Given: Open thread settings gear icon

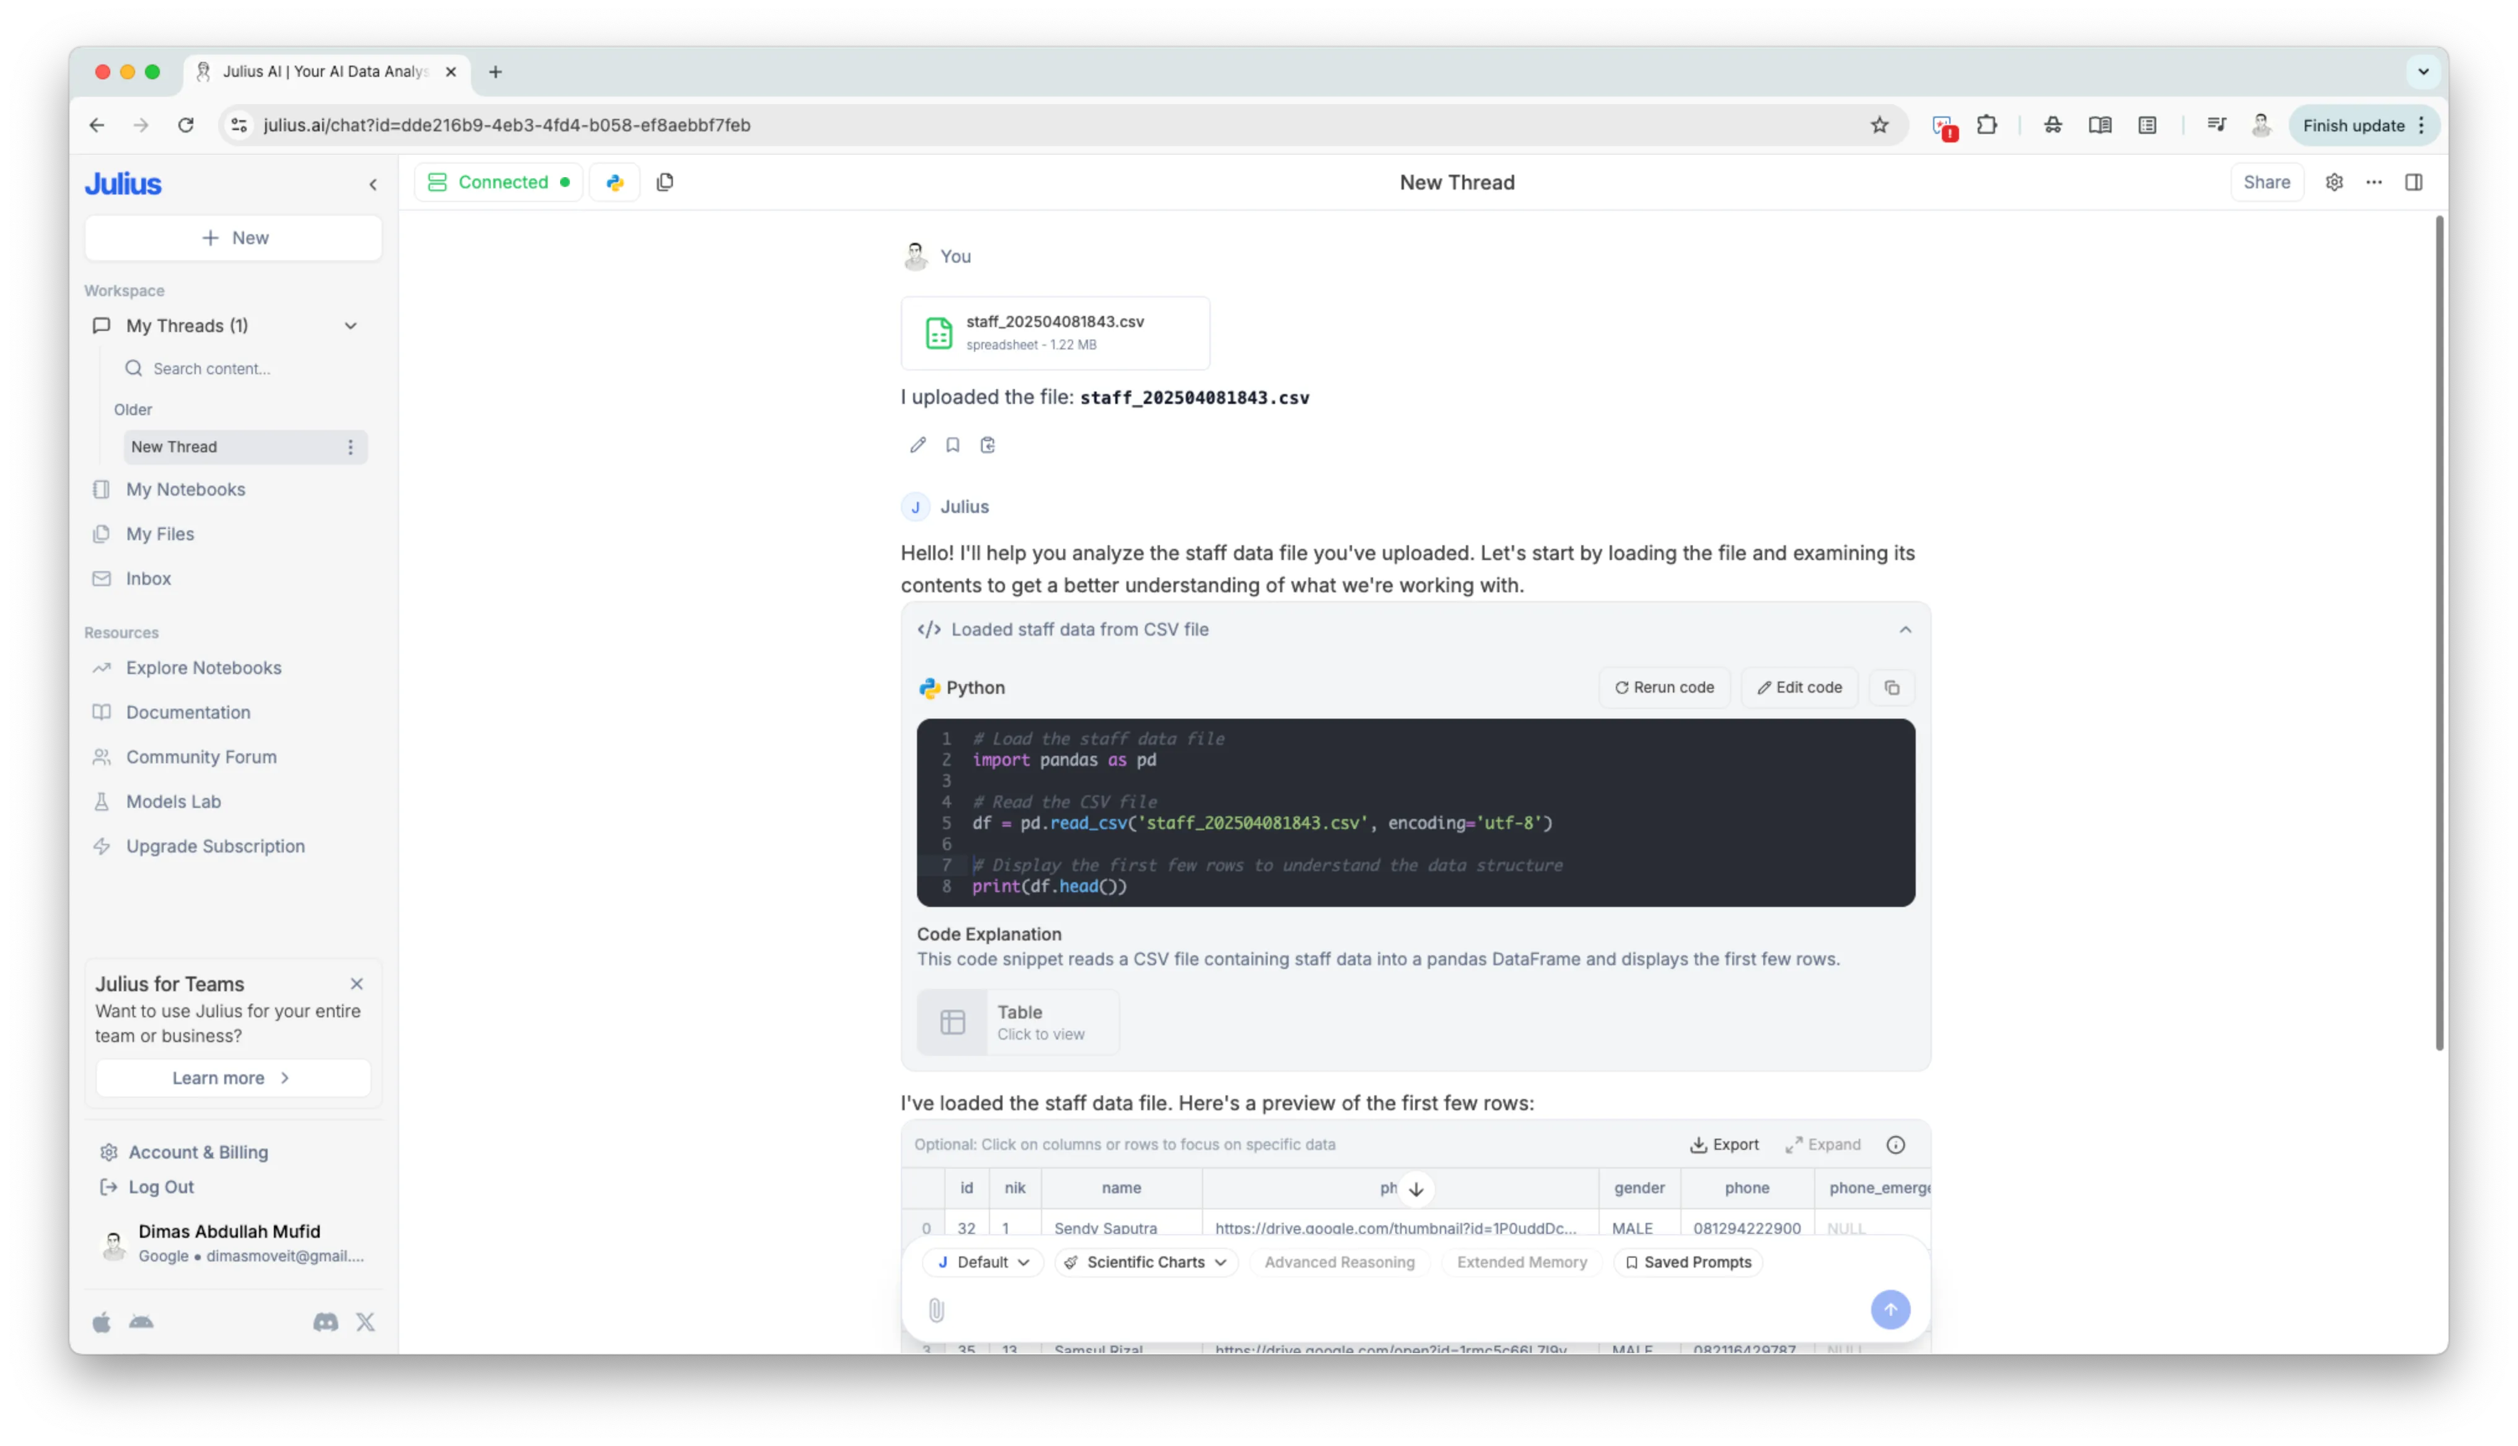Looking at the screenshot, I should pos(2335,182).
